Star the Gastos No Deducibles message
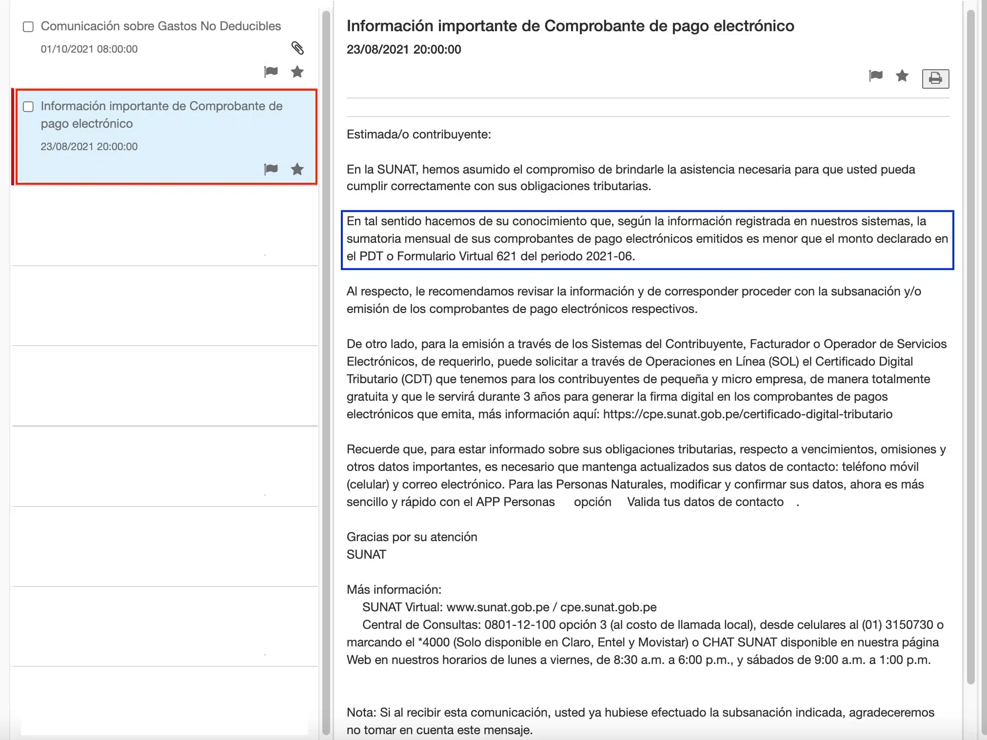Screen dimensions: 987x740 297,72
